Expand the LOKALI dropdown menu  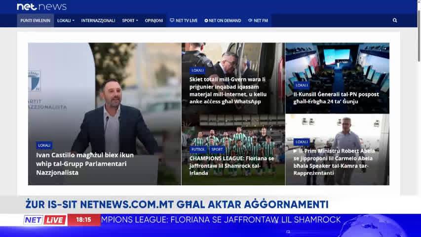tap(66, 20)
